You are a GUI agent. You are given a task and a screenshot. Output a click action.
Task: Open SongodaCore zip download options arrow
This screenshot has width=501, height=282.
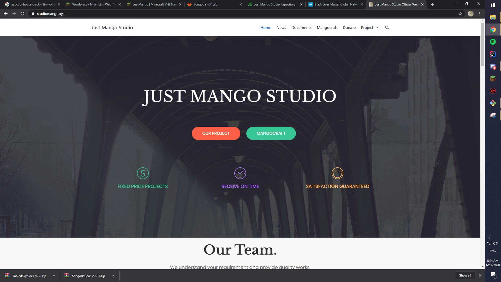click(113, 276)
